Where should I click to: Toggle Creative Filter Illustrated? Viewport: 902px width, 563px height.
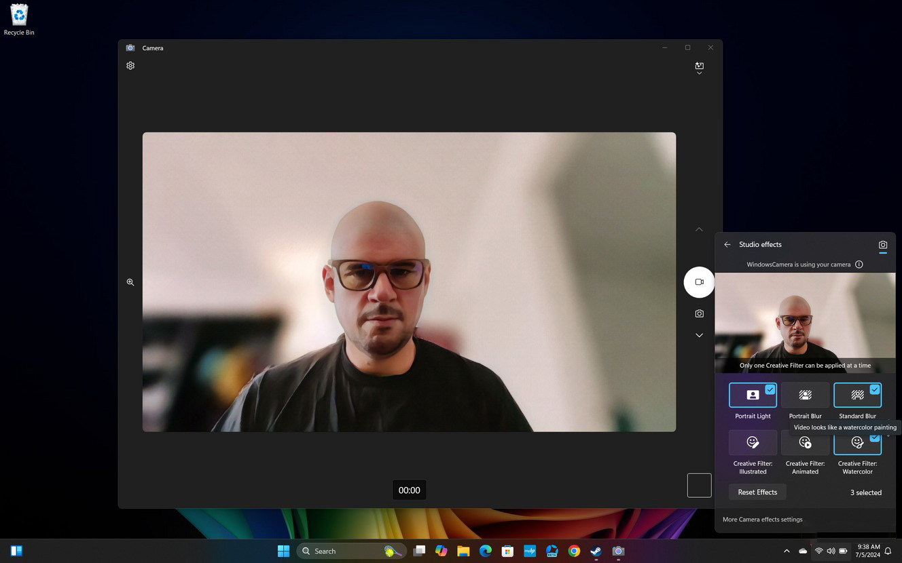point(753,442)
